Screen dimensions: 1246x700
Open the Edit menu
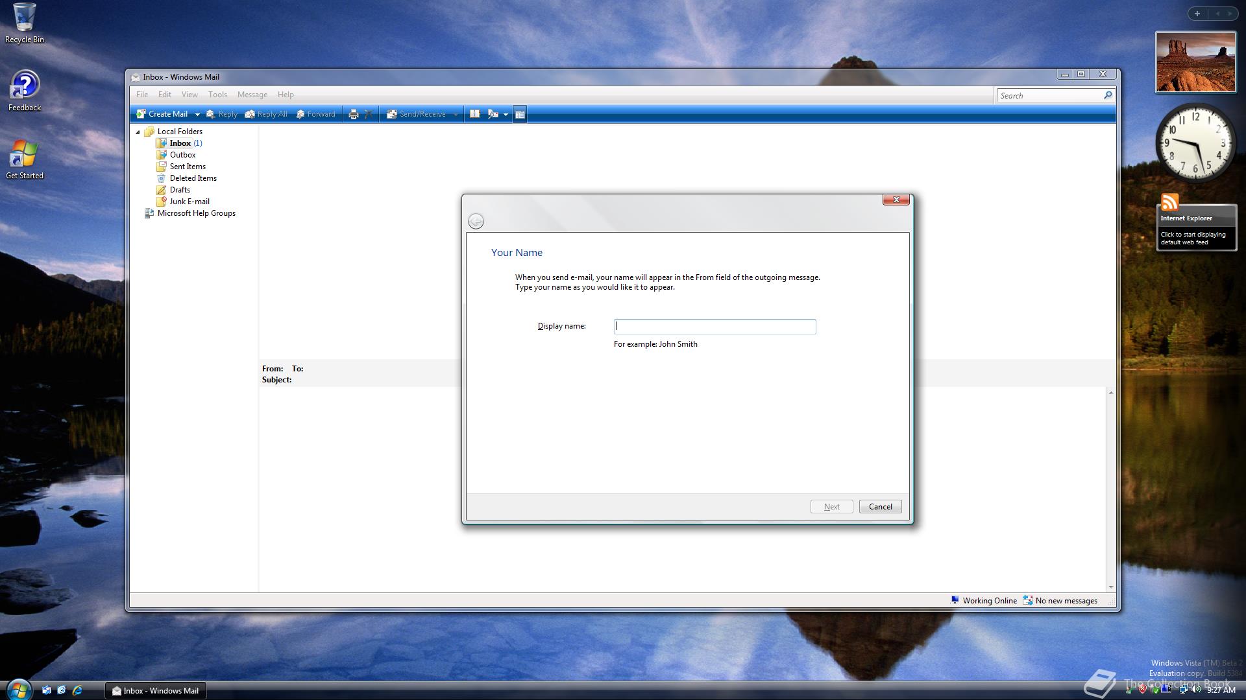[x=165, y=95]
